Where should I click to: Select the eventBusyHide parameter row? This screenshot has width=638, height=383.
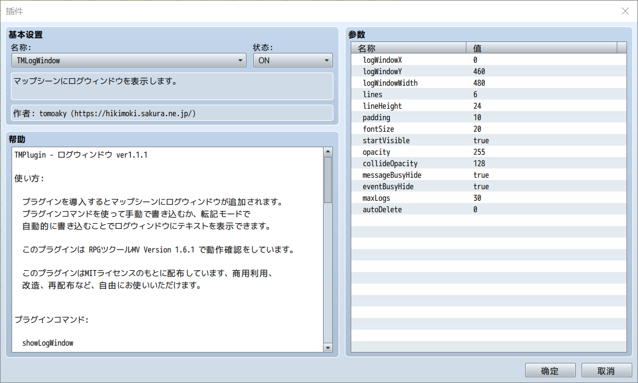(x=489, y=187)
